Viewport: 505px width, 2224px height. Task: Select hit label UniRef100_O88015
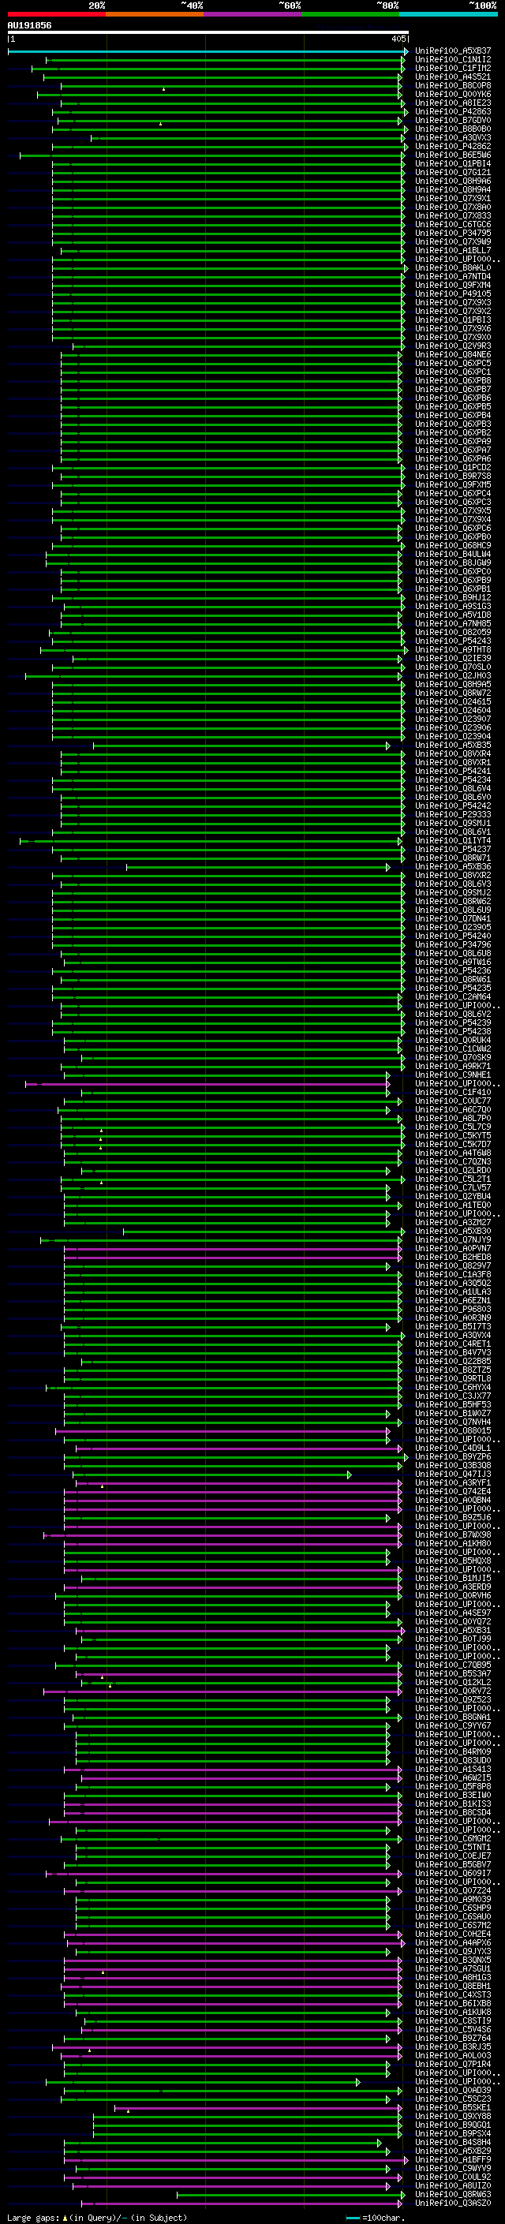point(453,1430)
